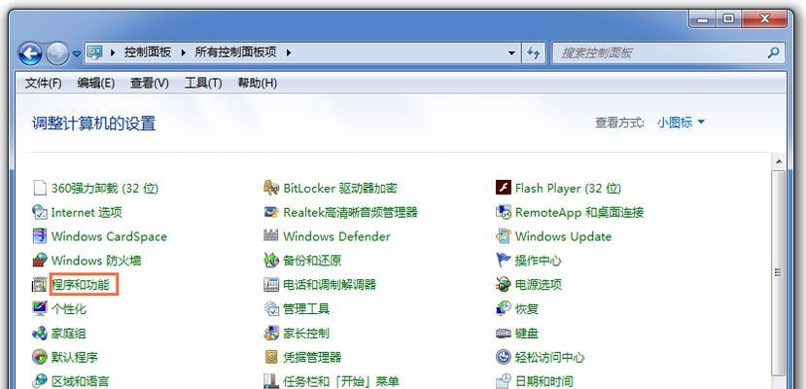Screen dimensions: 806x389
Task: Click the 程序和功能 icon
Action: pos(40,285)
